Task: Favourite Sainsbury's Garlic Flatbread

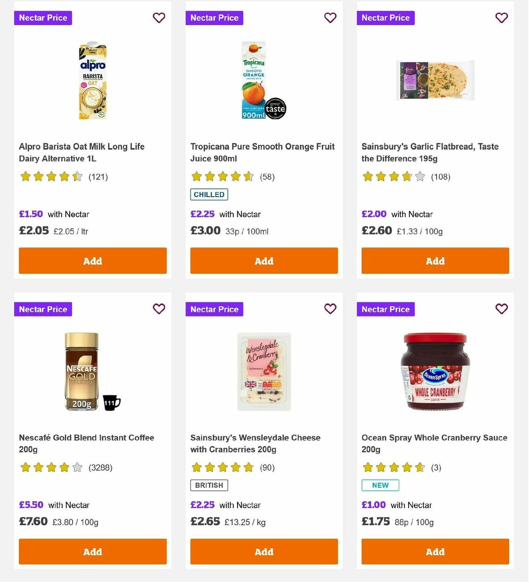Action: click(501, 18)
